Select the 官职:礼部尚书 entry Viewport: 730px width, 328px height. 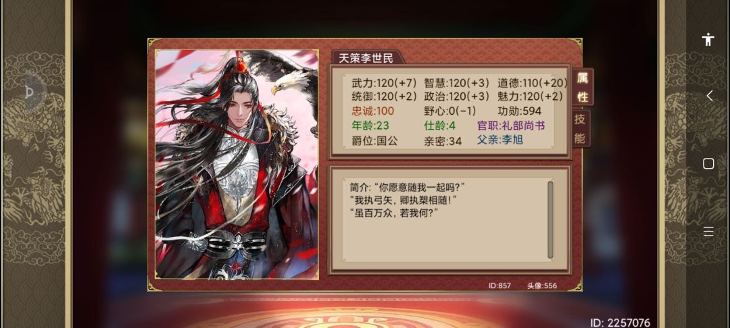tap(511, 126)
